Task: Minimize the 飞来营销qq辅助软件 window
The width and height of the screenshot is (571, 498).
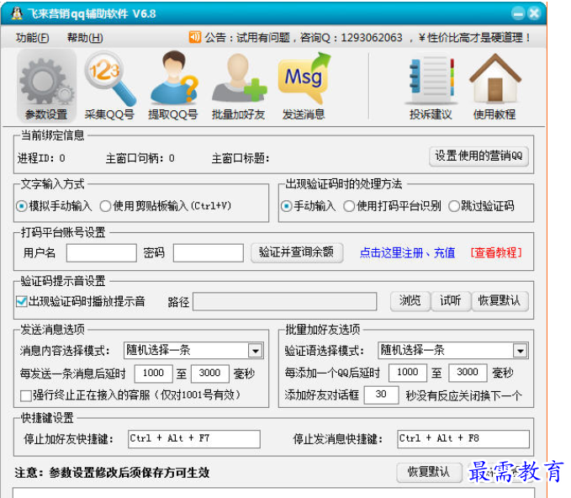Action: pos(517,13)
